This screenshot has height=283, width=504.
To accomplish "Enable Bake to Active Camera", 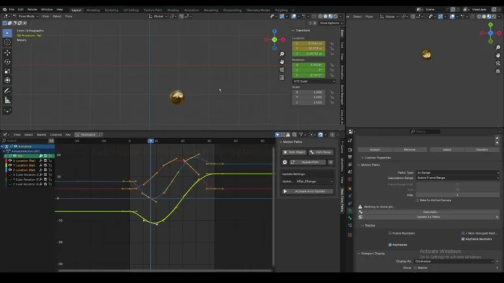I will click(417, 200).
